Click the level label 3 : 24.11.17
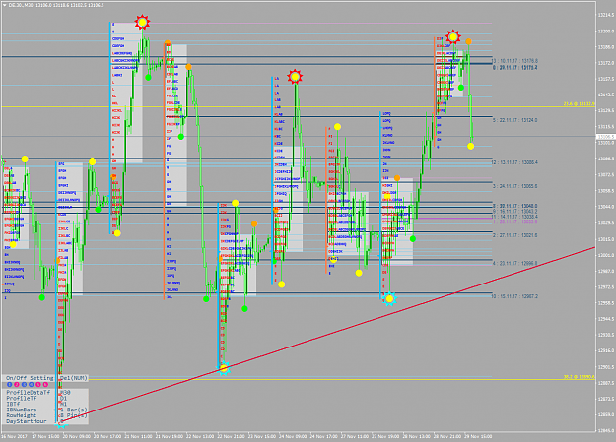The image size is (616, 442). point(514,186)
